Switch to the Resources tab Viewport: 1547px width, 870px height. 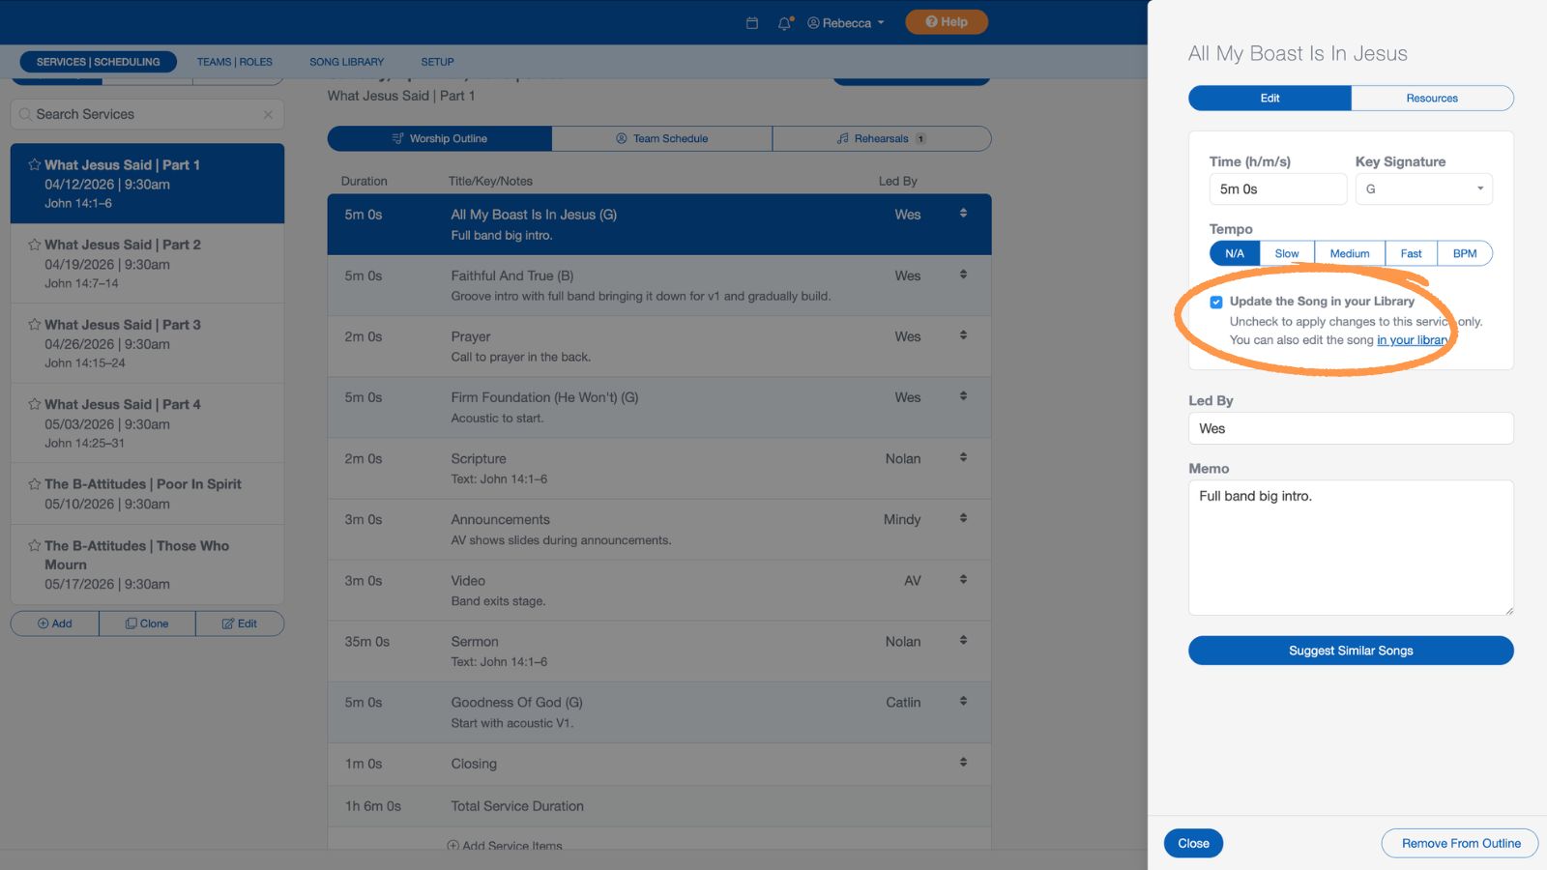pos(1431,99)
